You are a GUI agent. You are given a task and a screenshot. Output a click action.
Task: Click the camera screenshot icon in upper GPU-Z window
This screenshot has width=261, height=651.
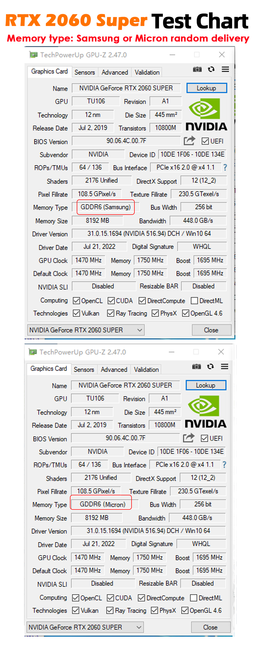pyautogui.click(x=197, y=69)
